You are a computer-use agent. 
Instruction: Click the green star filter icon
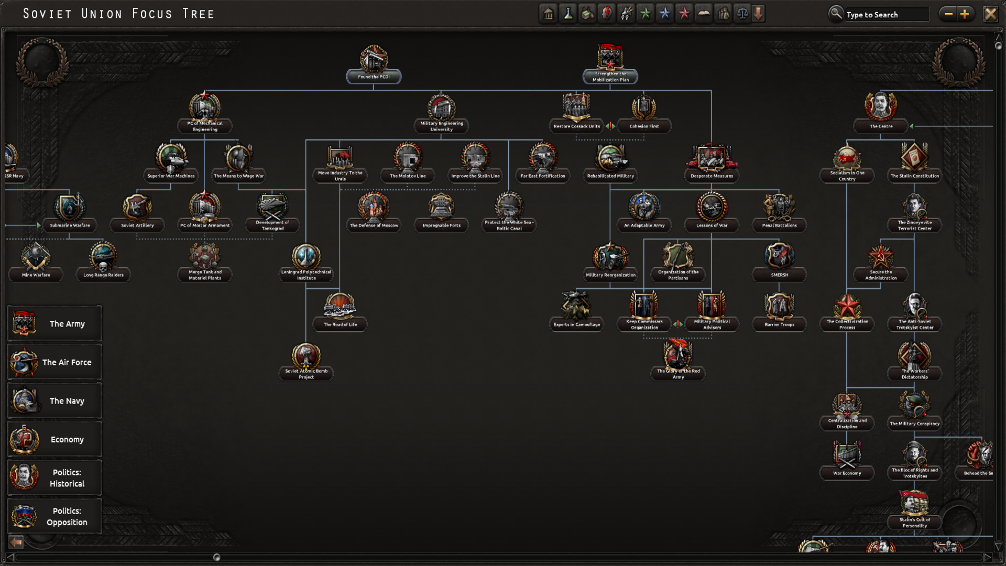646,14
